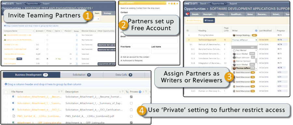Viewport: 293px width, 125px height.
Task: Click Support link in Redstone window
Action: [x=46, y=4]
